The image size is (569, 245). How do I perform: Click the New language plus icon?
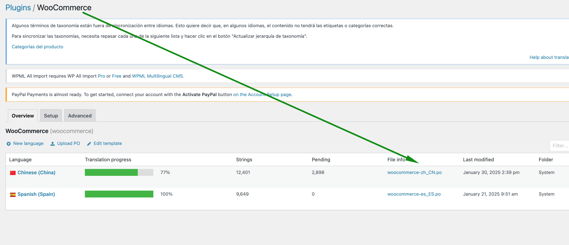click(8, 144)
